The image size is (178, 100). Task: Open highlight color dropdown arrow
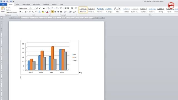pos(45,12)
